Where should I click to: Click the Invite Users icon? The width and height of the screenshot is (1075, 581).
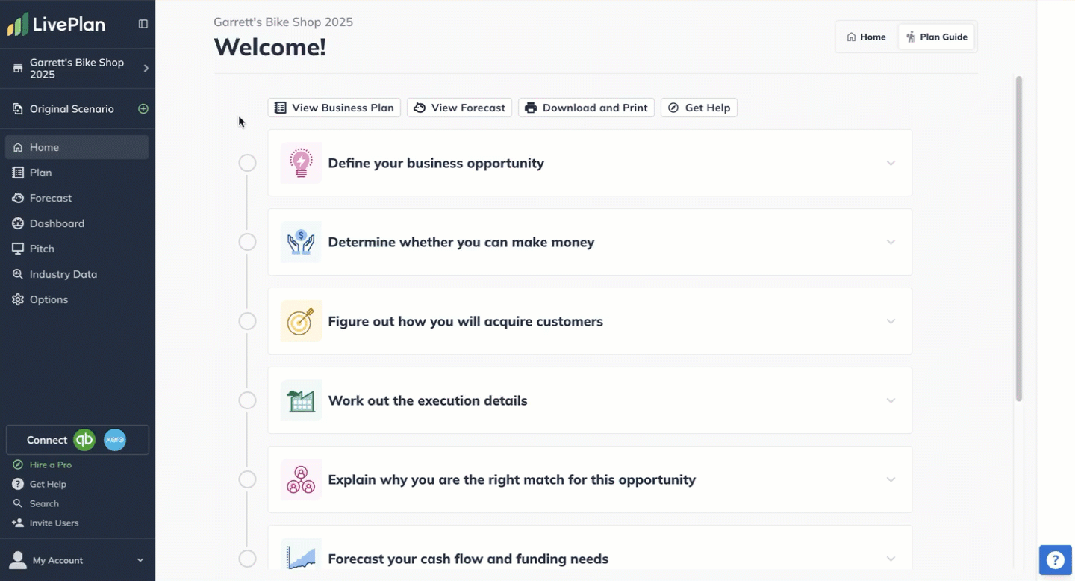[16, 523]
